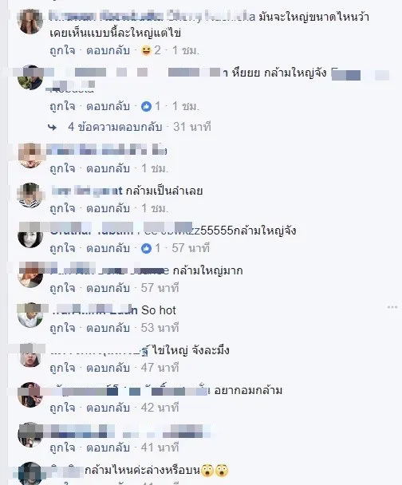This screenshot has width=402, height=485.
Task: Open the three-dot options on So hot comment
Action: coord(392,307)
